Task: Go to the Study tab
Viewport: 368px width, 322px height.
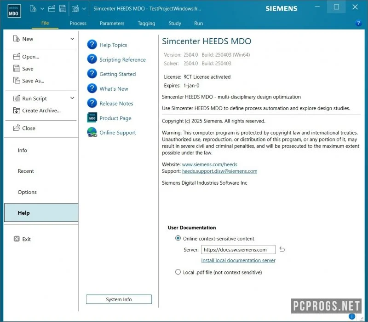Action: point(175,23)
